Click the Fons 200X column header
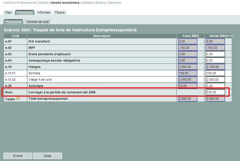 [x=191, y=36]
